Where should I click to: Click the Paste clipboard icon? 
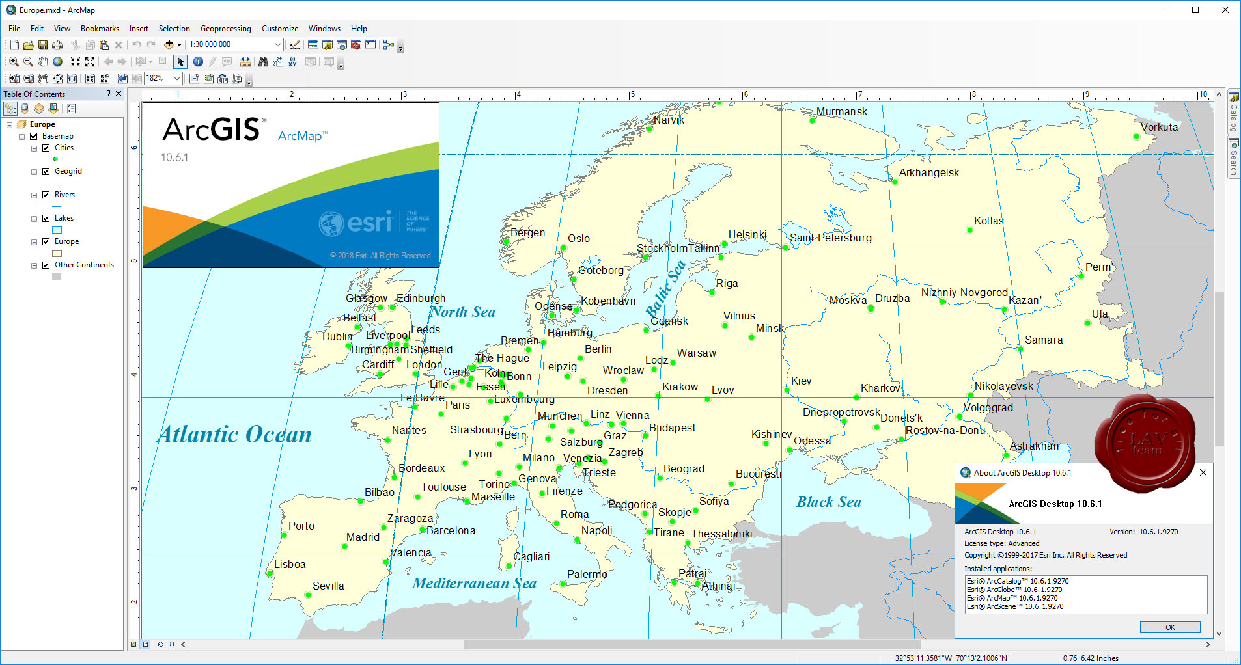pyautogui.click(x=104, y=45)
